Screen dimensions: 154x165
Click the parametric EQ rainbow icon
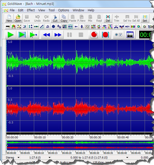[105, 27]
